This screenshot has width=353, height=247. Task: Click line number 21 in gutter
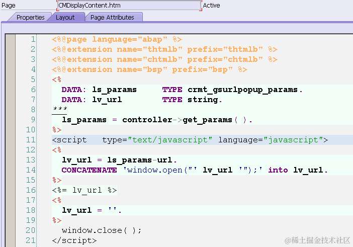31,240
